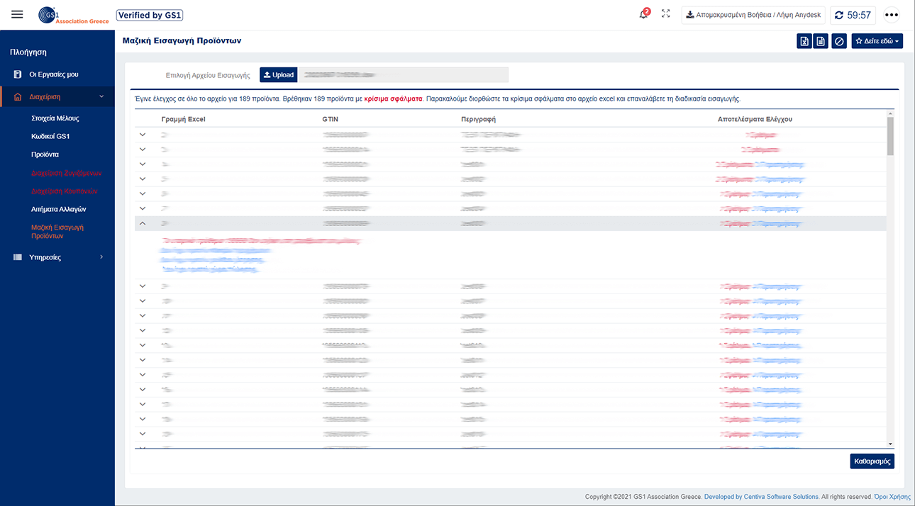Viewport: 915px width, 506px height.
Task: Click the Μαζική Εισαγωγή Προϊόντων page title
Action: 182,41
